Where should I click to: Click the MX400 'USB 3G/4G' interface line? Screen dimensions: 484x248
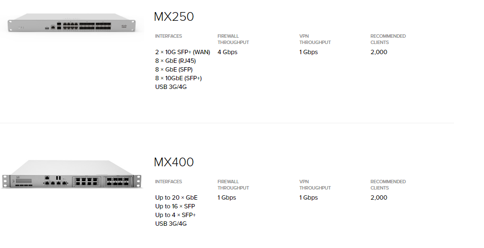171,224
